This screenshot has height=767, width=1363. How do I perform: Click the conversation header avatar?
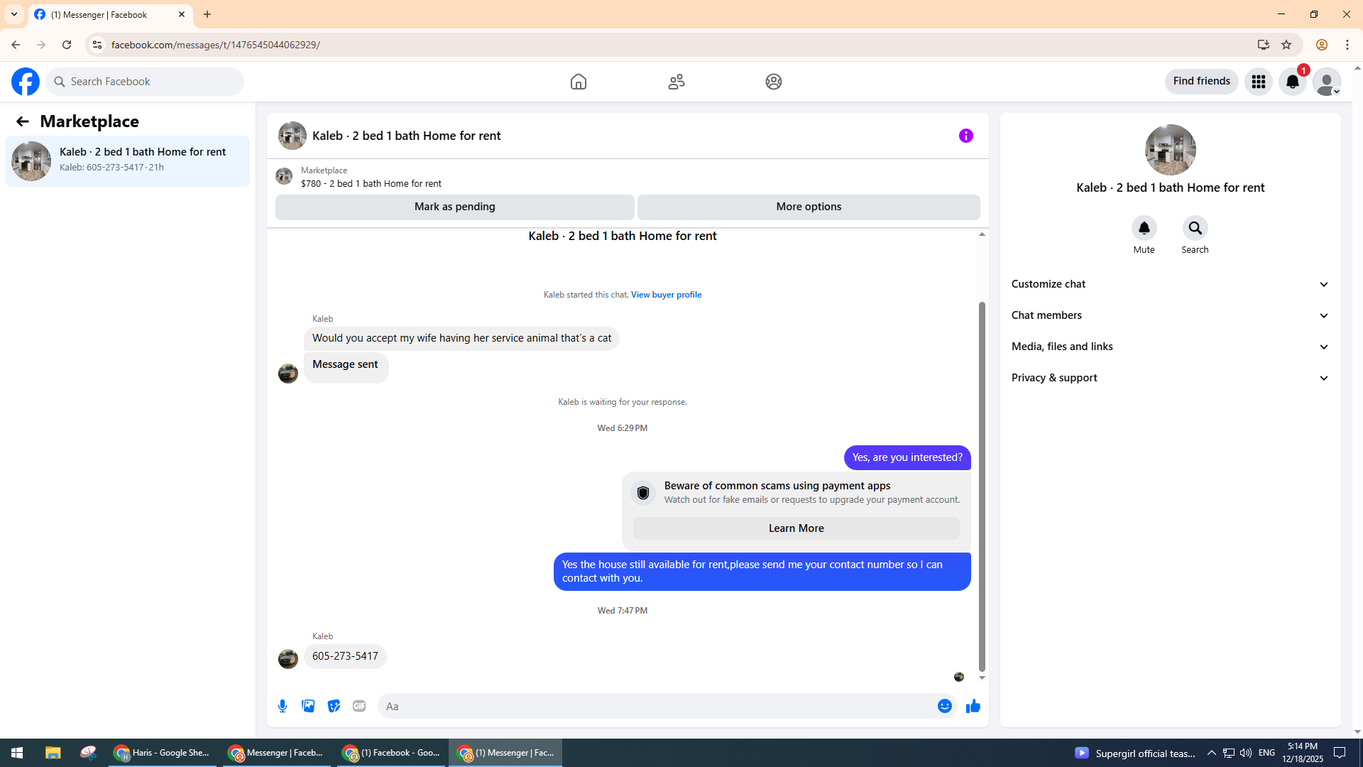pos(292,136)
